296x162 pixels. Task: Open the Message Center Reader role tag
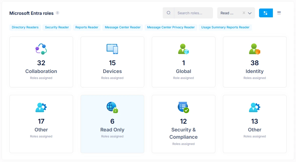coord(123,27)
